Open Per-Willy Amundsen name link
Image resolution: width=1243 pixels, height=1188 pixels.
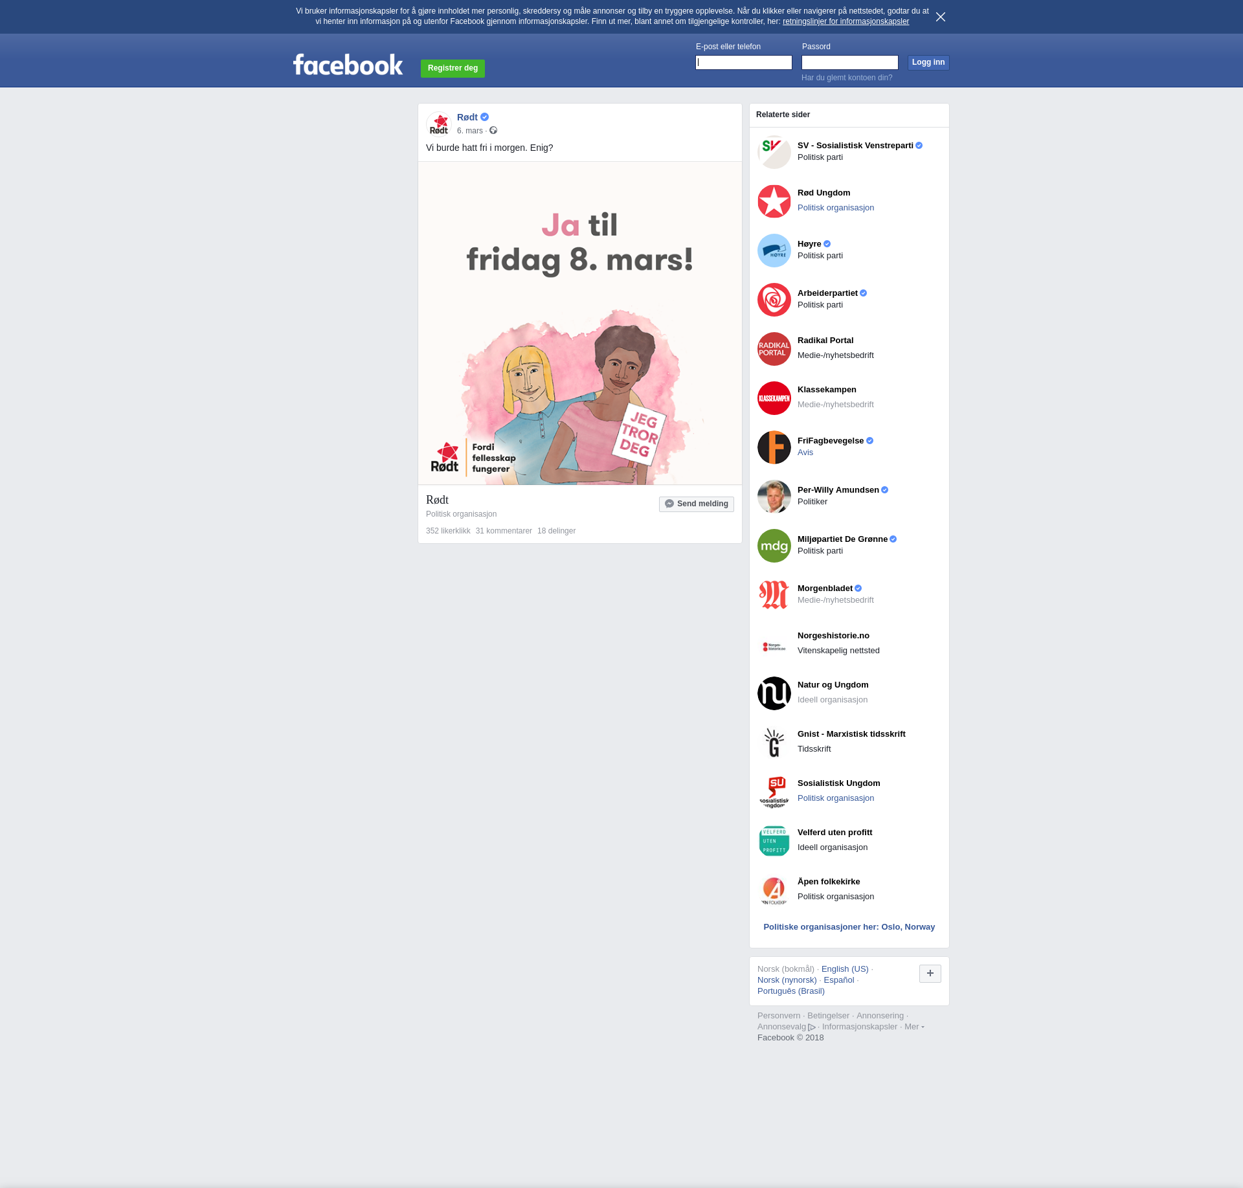click(x=838, y=490)
